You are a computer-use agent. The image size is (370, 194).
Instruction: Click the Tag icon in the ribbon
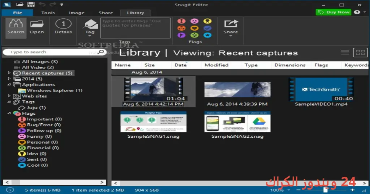click(91, 24)
